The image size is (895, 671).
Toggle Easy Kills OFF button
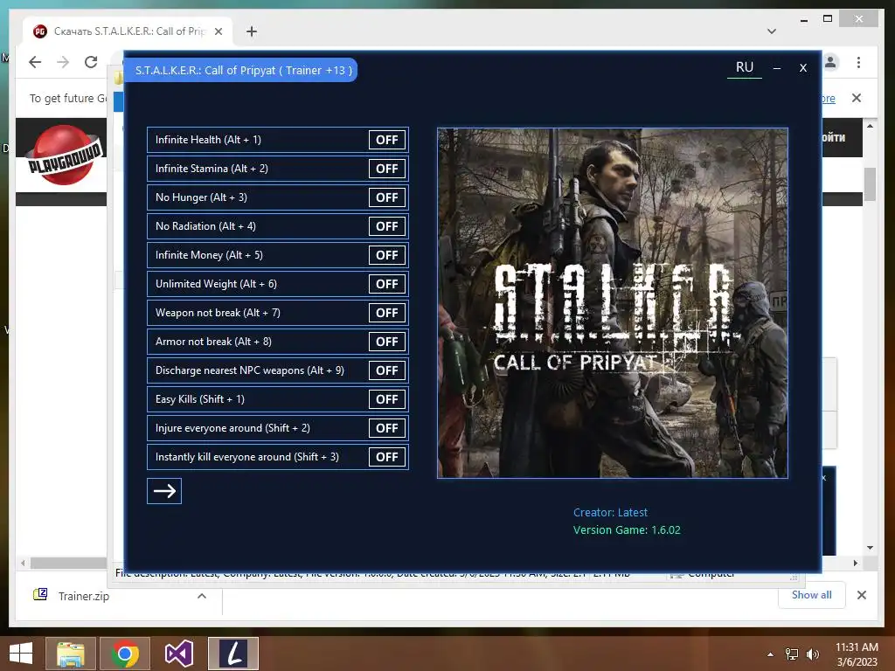[x=387, y=398]
